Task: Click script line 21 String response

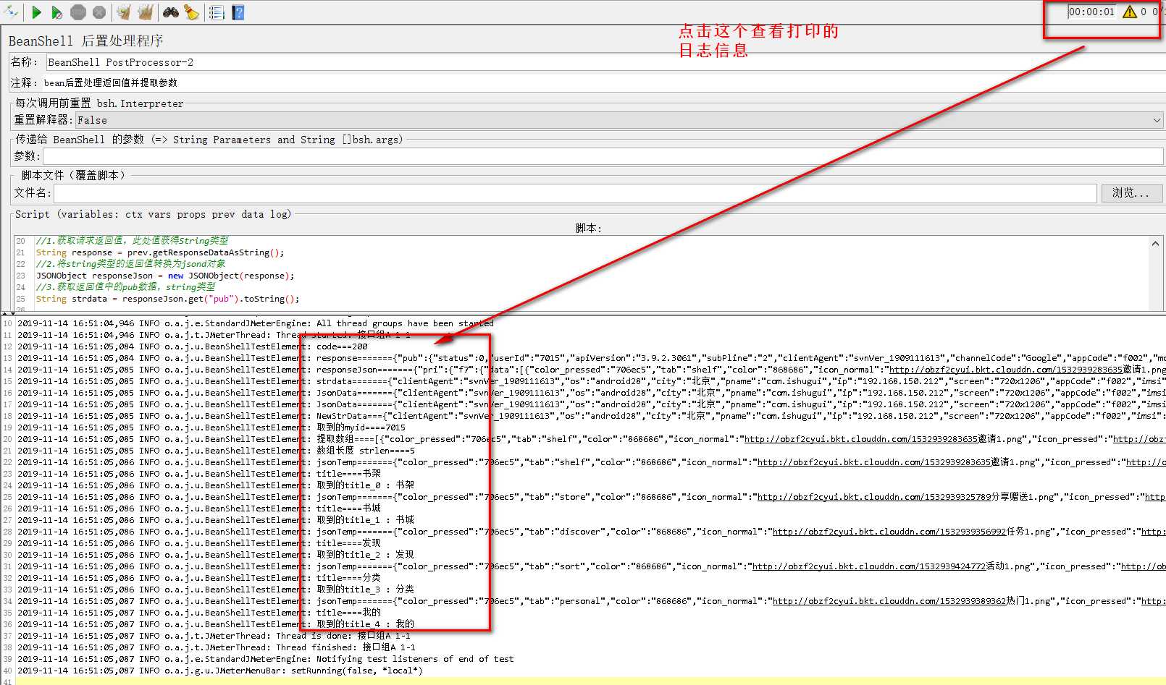Action: click(x=160, y=252)
